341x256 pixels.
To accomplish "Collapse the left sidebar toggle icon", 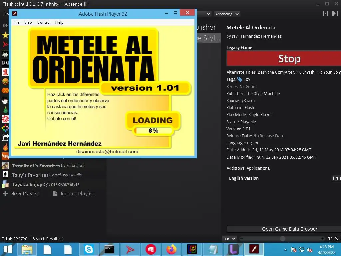I will pos(326,13).
